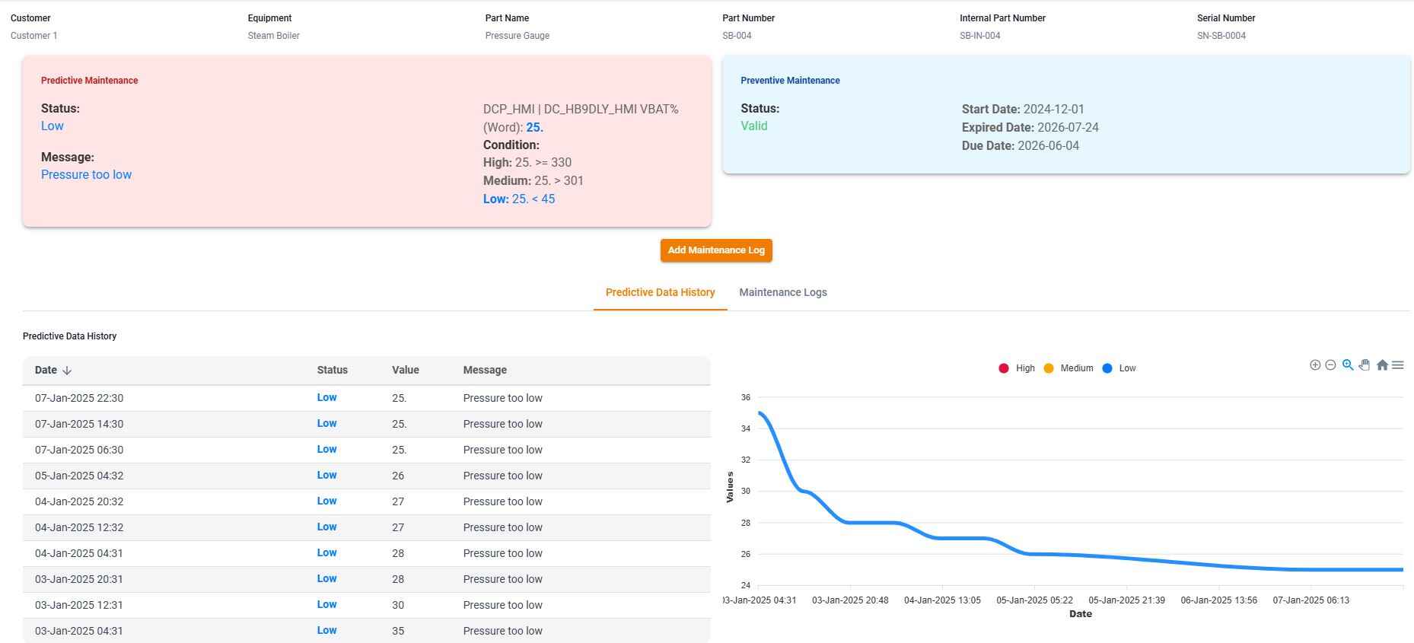Click the Low status in Predictive Maintenance card
The image size is (1414, 643).
[x=52, y=126]
